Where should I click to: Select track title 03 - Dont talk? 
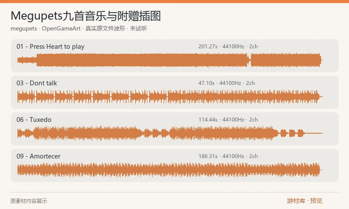[x=37, y=83]
